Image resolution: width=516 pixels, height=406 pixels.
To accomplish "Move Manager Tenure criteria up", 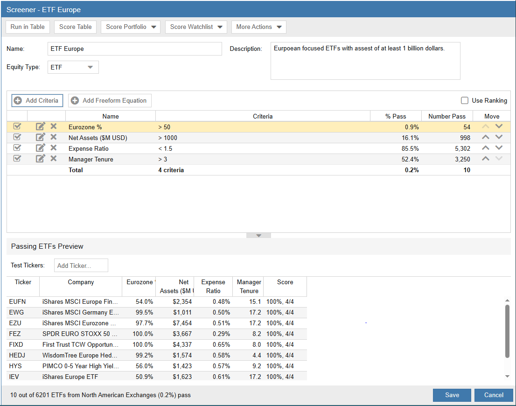I will click(x=486, y=159).
